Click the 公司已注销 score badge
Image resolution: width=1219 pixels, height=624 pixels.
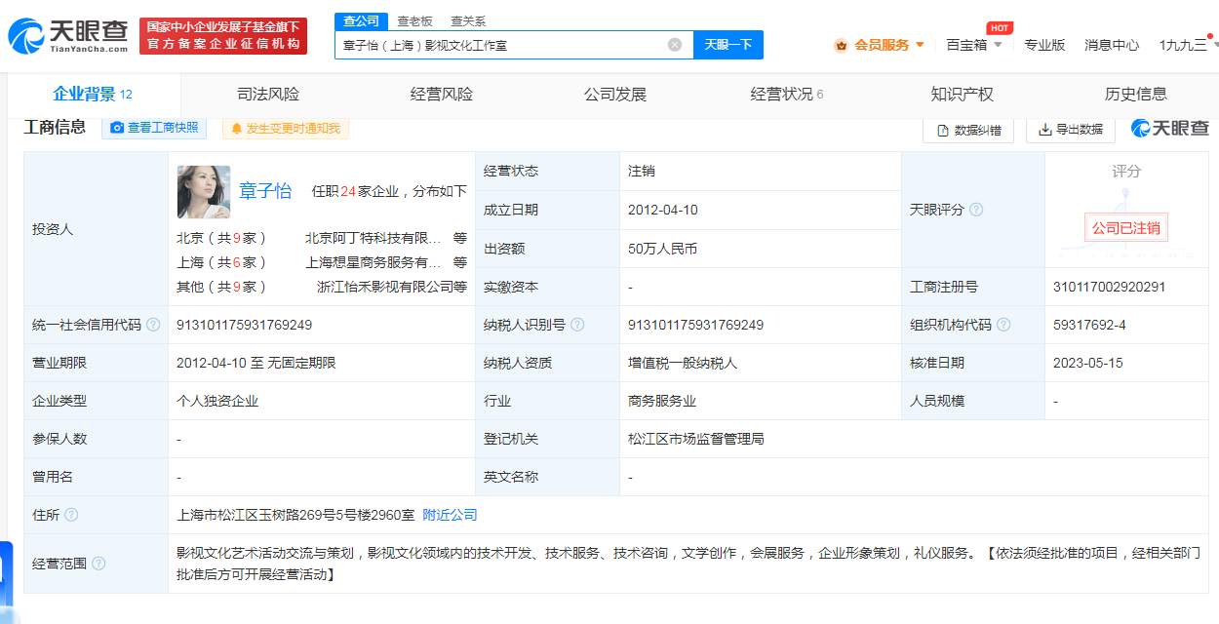pyautogui.click(x=1125, y=228)
